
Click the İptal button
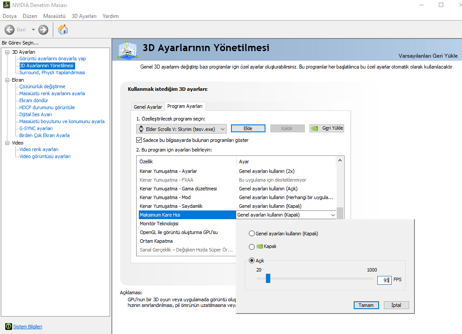pos(396,305)
